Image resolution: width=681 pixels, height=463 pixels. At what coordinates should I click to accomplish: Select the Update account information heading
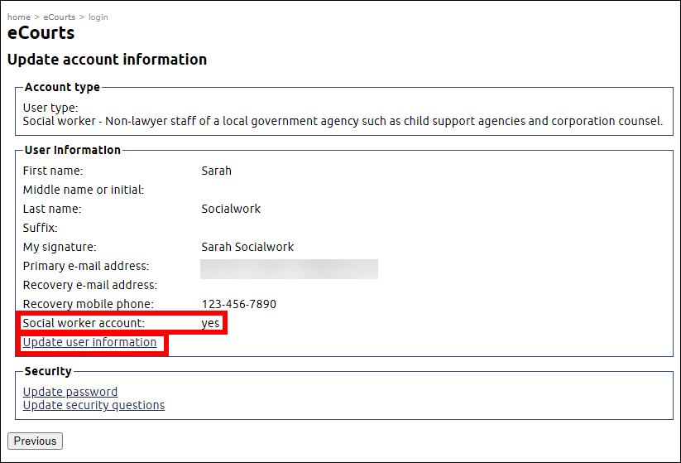click(x=107, y=60)
